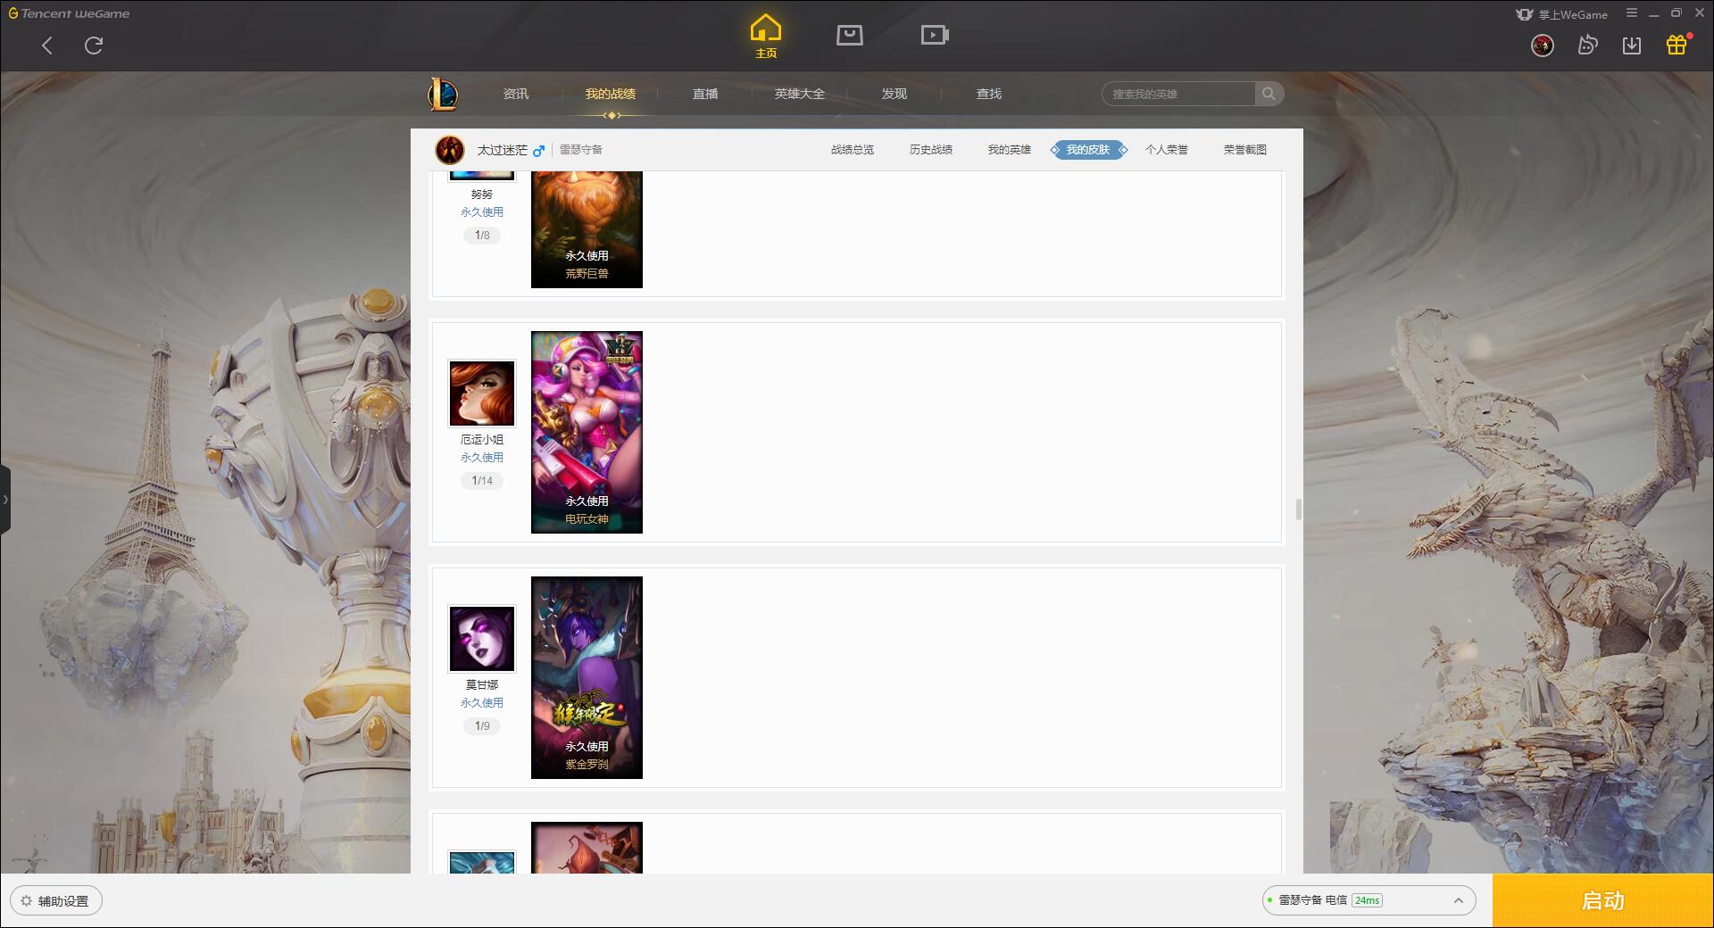Click the summoner profile avatar
The image size is (1714, 928).
point(450,150)
